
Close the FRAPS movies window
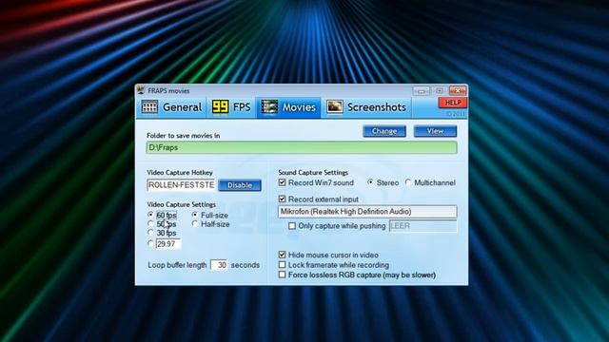tap(458, 91)
